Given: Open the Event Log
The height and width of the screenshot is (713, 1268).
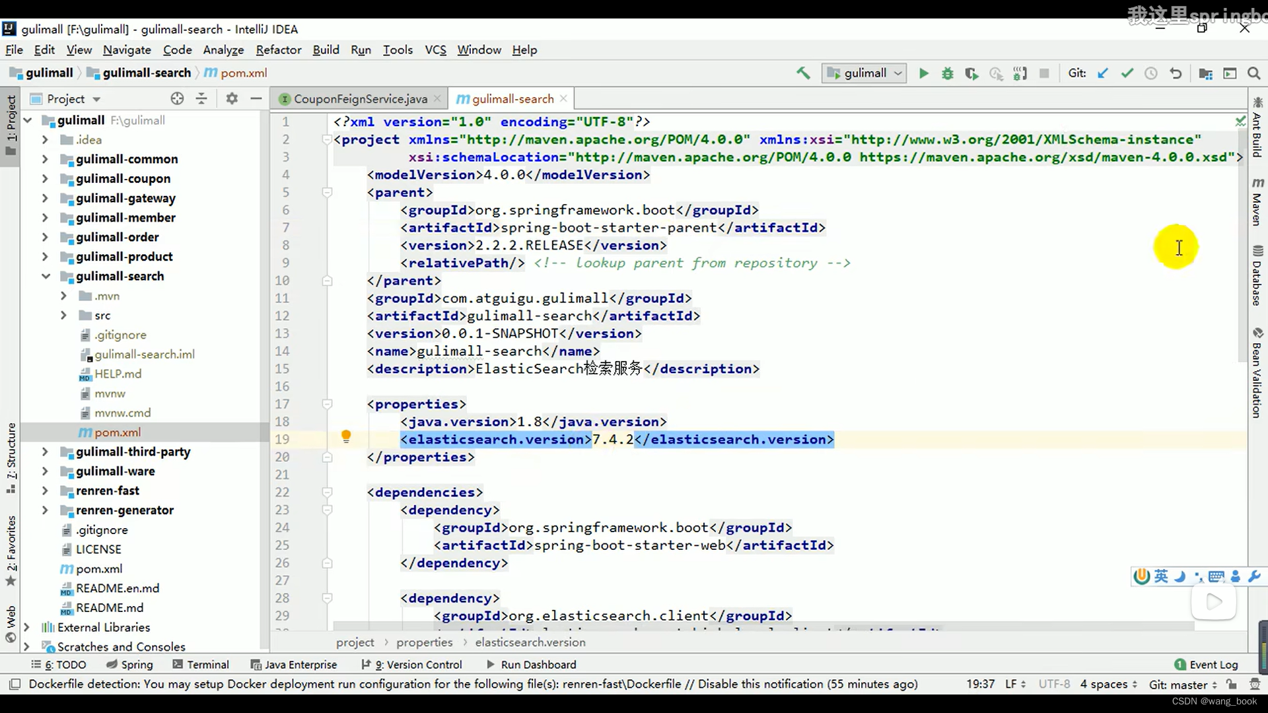Looking at the screenshot, I should 1206,664.
